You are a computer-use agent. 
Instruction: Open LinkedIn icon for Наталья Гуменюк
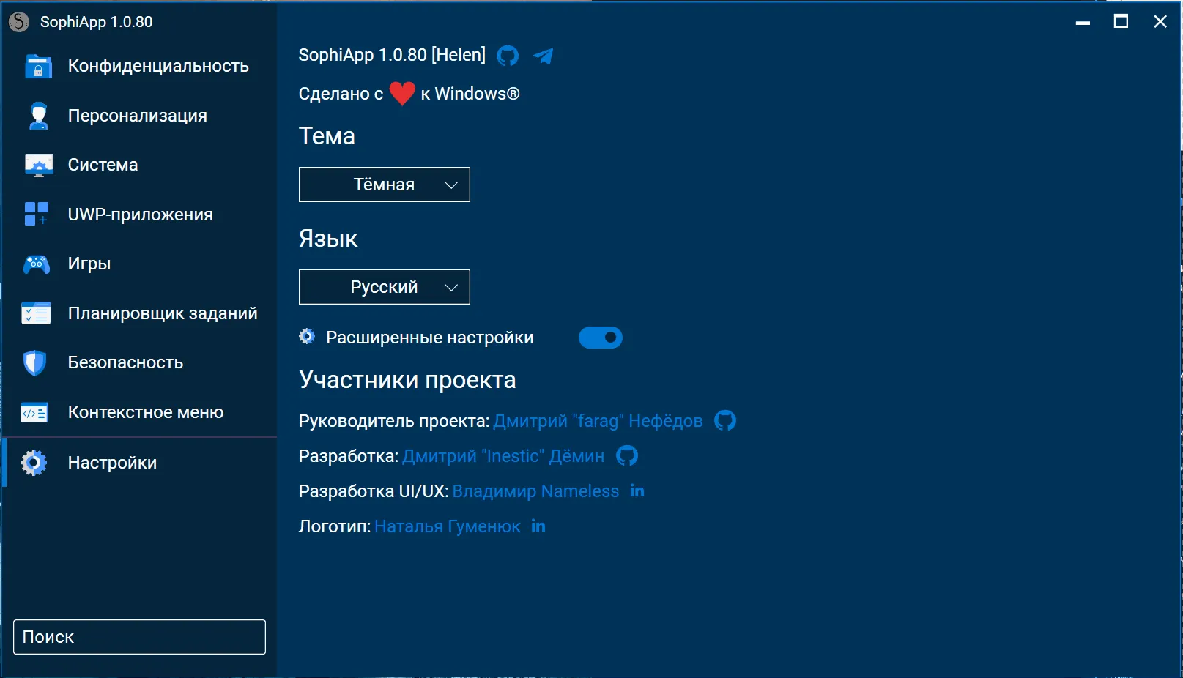(538, 526)
